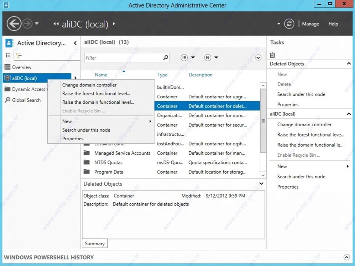Open the dropdown next to save query icon
The width and height of the screenshot is (355, 266).
[216, 58]
